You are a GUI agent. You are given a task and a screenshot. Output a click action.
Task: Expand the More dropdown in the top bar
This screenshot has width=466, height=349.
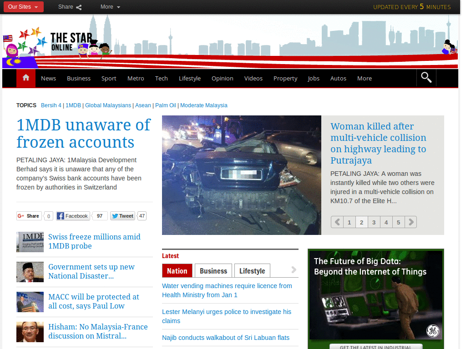[109, 7]
